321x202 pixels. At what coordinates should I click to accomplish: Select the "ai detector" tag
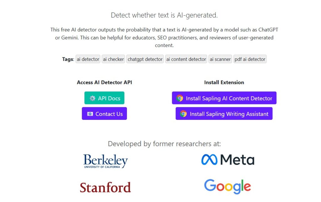(88, 59)
